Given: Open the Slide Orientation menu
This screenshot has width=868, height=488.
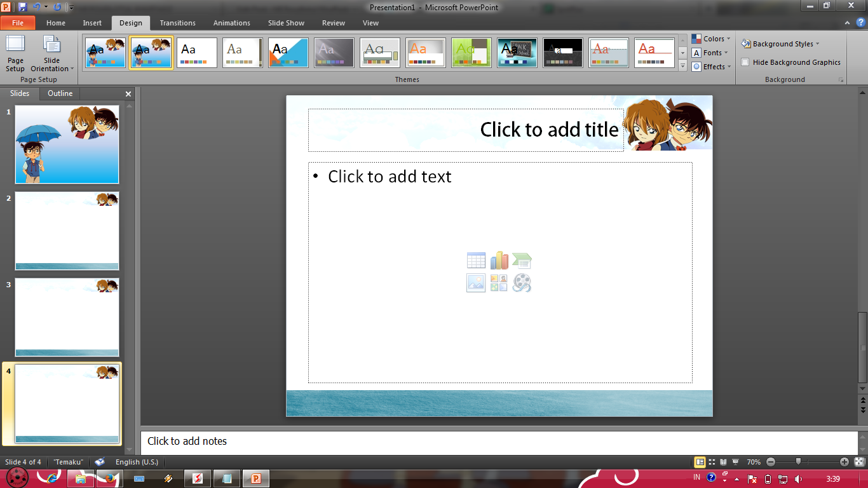Looking at the screenshot, I should pos(52,53).
